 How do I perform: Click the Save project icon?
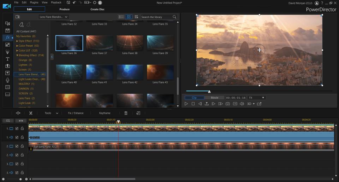[x=68, y=2]
